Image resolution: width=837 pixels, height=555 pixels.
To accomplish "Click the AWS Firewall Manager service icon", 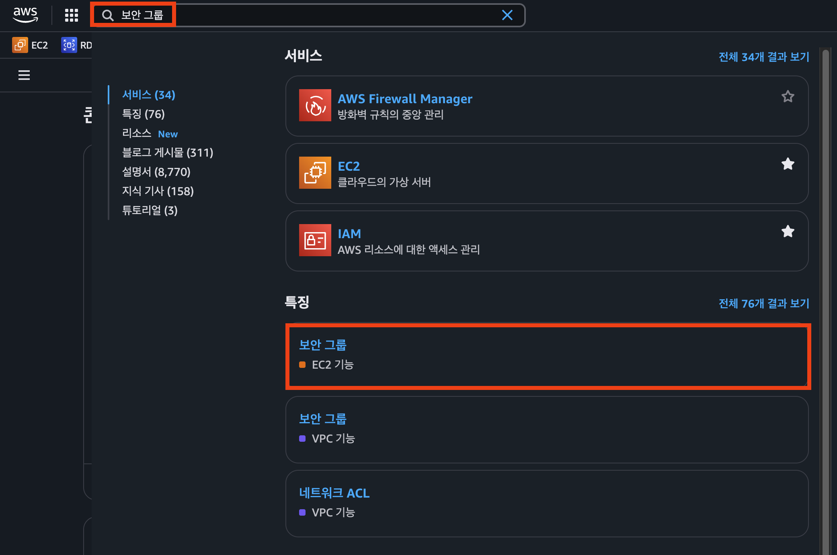I will point(315,105).
